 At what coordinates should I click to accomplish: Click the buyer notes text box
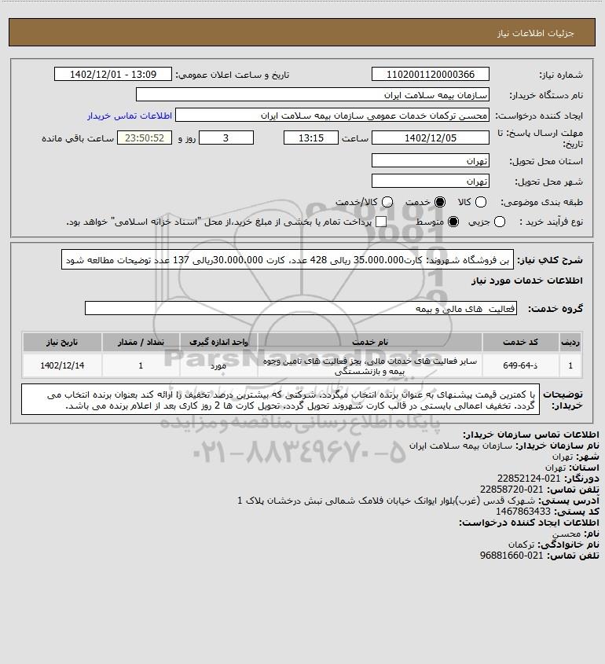coord(280,399)
